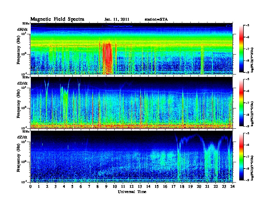Click the dH/dt panel color scale bar
277x214 pixels.
point(241,49)
